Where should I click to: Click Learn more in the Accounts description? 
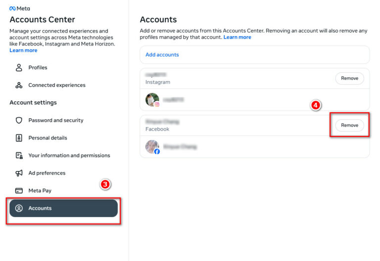coord(237,37)
